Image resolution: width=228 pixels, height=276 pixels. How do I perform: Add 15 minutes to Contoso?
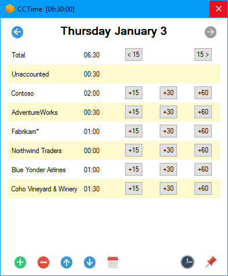pos(134,93)
